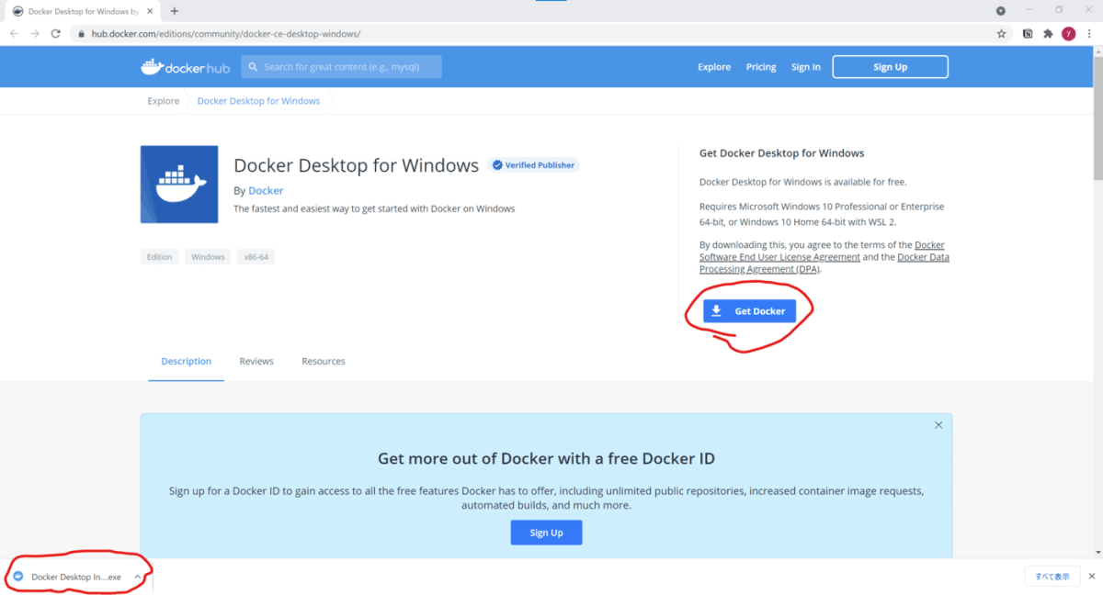Click the Verified Publisher badge
This screenshot has width=1103, height=595.
533,165
